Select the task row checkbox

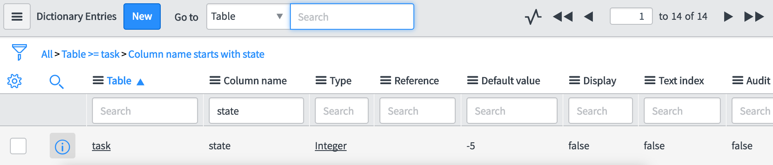(18, 146)
